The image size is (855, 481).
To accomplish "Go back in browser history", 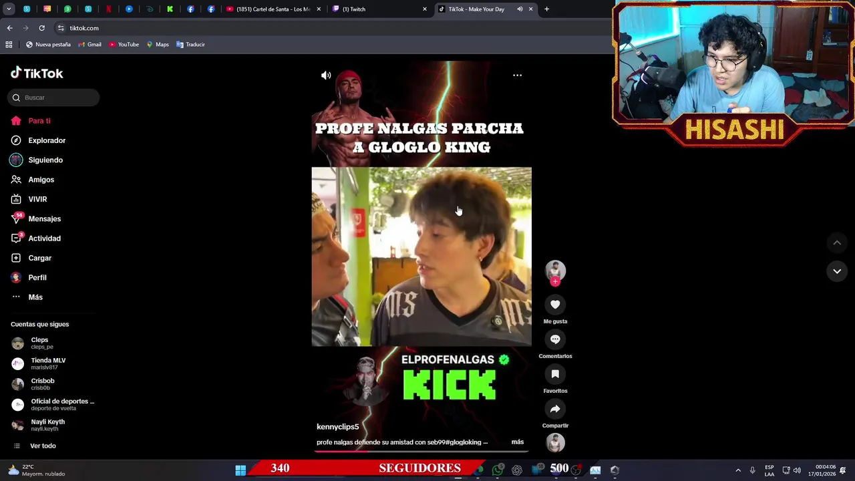I will [9, 28].
